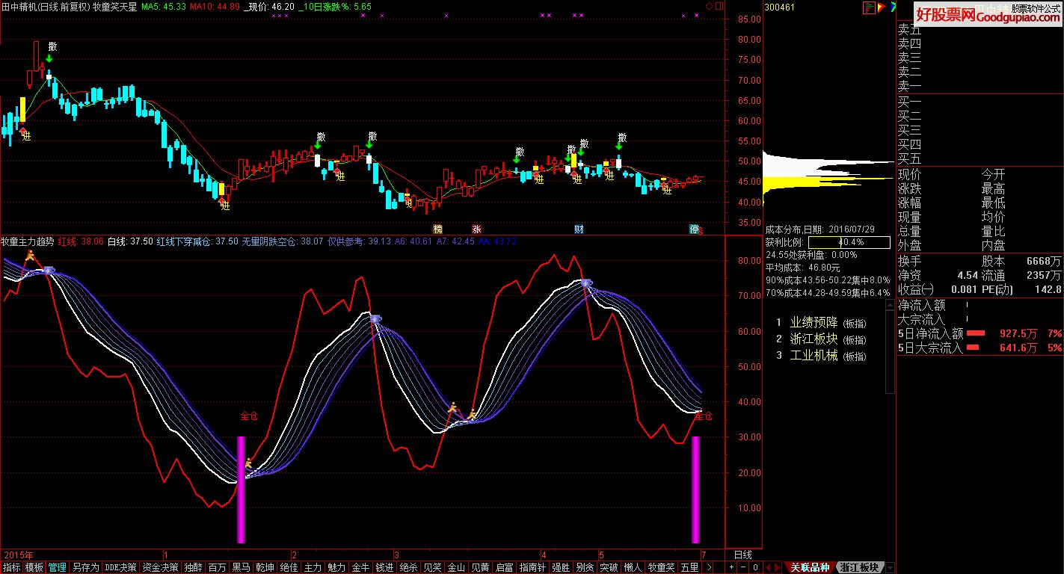The image size is (1064, 574).
Task: Open the 资金决策 indicator tab
Action: pos(161,567)
